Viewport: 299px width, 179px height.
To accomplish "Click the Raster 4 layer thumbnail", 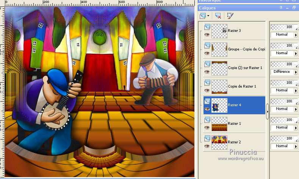I will click(219, 105).
